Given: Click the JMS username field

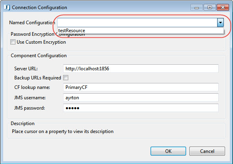Looking at the screenshot, I should [141, 98].
